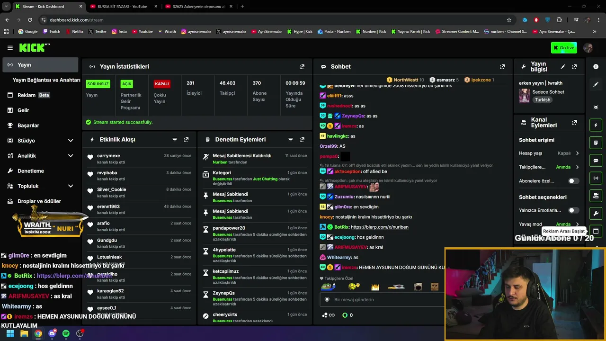Click carrymexe in Etkinlik Akışı
Viewport: 606px width, 341px height.
click(108, 156)
